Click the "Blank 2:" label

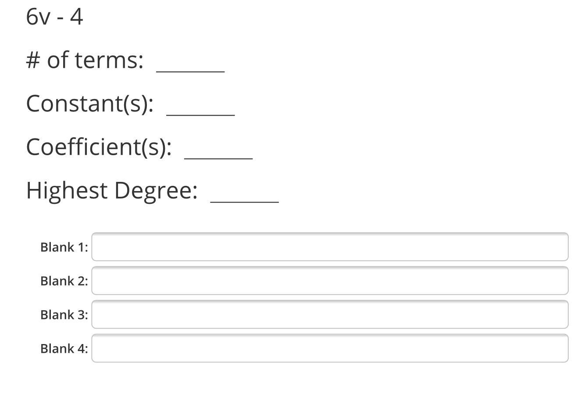pyautogui.click(x=64, y=281)
